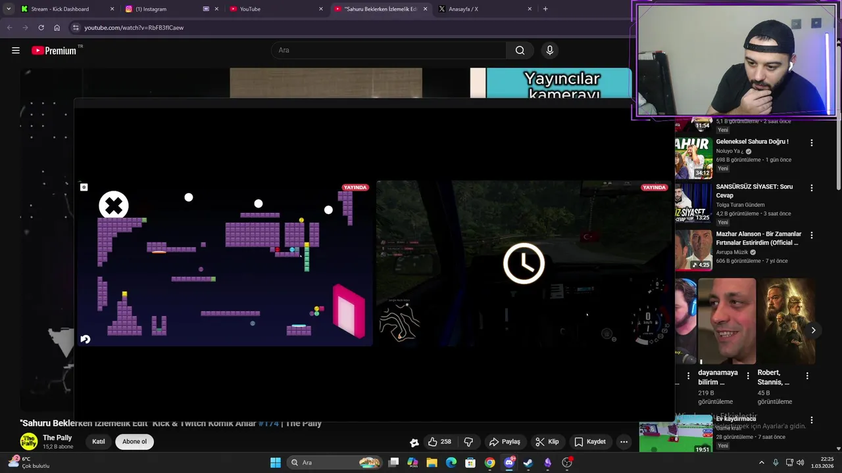
Task: Dislike the video using thumbs-down
Action: (468, 441)
